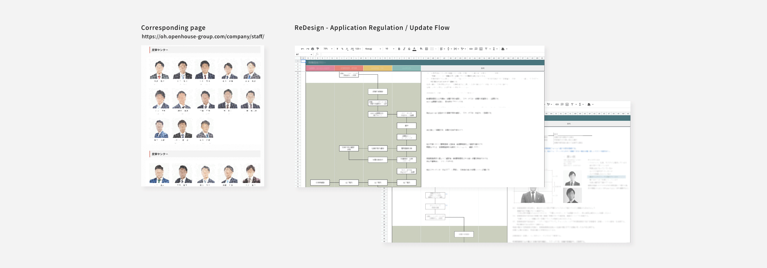
Task: Decrease decimal places (.0 button)
Action: tap(347, 49)
